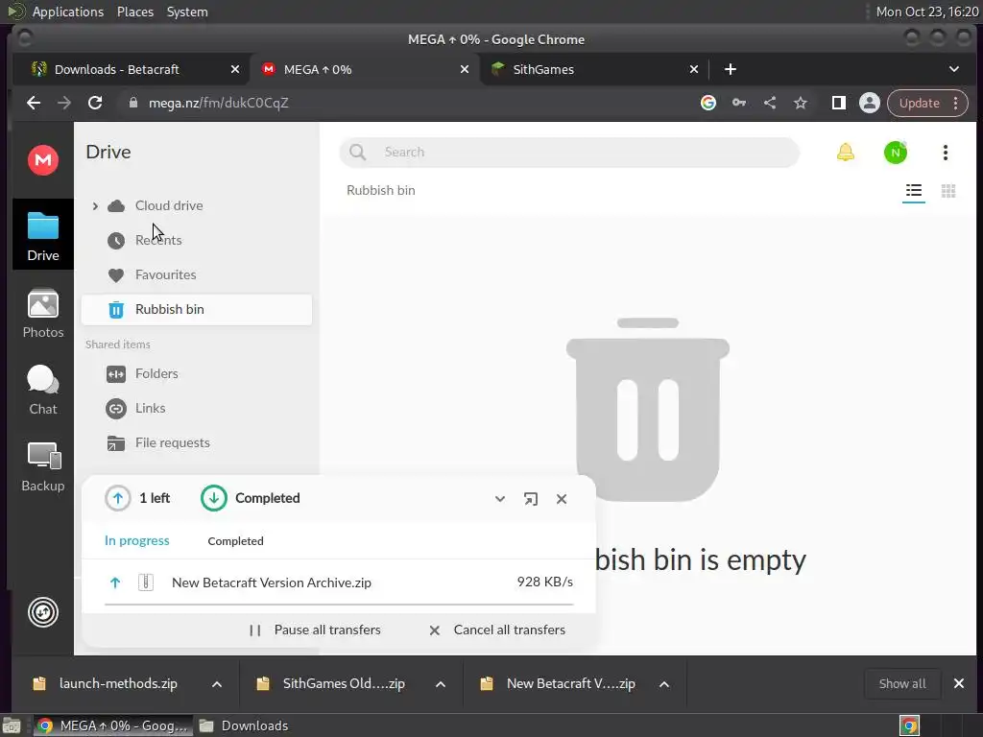The height and width of the screenshot is (737, 983).
Task: Switch to In progress tab
Action: [136, 540]
